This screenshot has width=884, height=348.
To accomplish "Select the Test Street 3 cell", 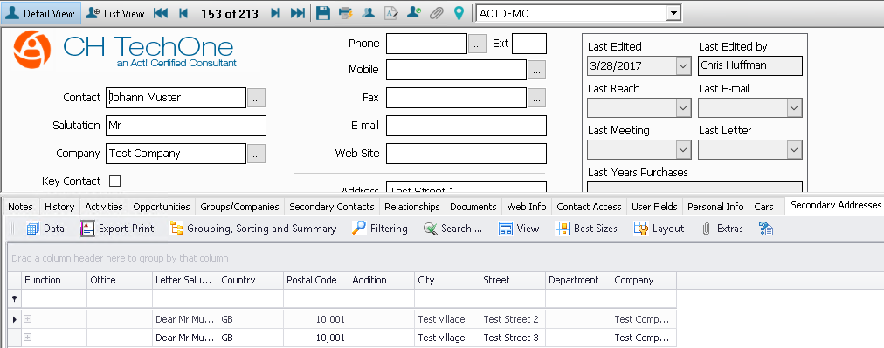I will (x=513, y=338).
